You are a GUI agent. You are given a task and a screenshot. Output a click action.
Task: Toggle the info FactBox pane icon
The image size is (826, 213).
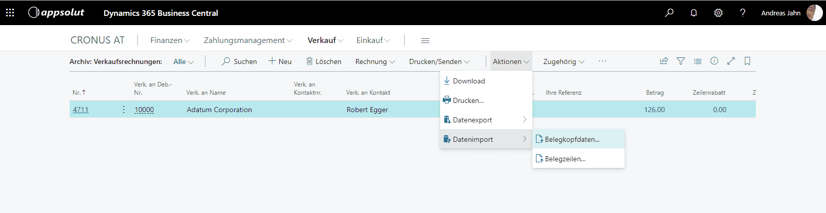(714, 61)
